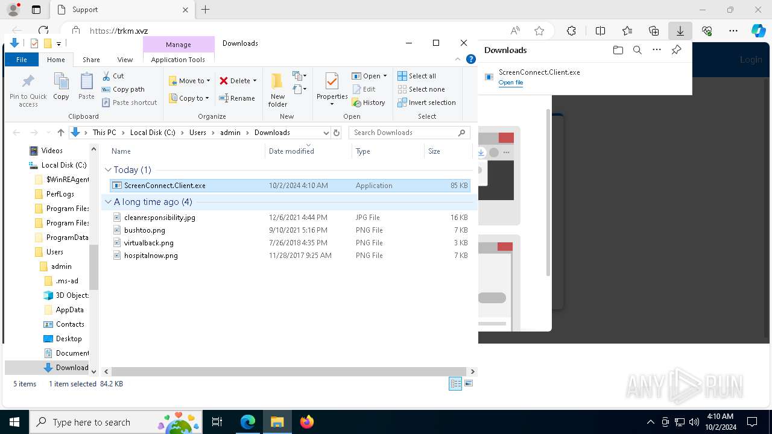This screenshot has height=434, width=772.
Task: Click Open file link for ScreenConnect.Client.exe
Action: (510, 83)
